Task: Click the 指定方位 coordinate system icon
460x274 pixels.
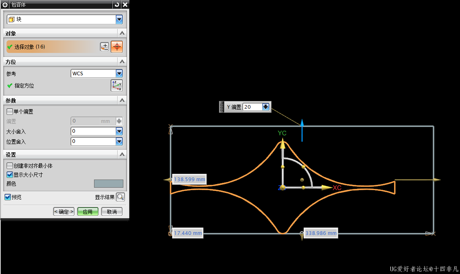Action: click(117, 85)
